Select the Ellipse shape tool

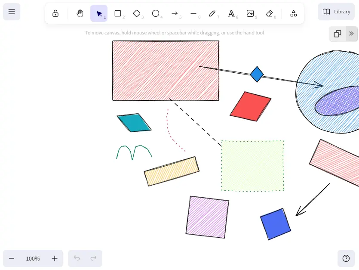156,13
